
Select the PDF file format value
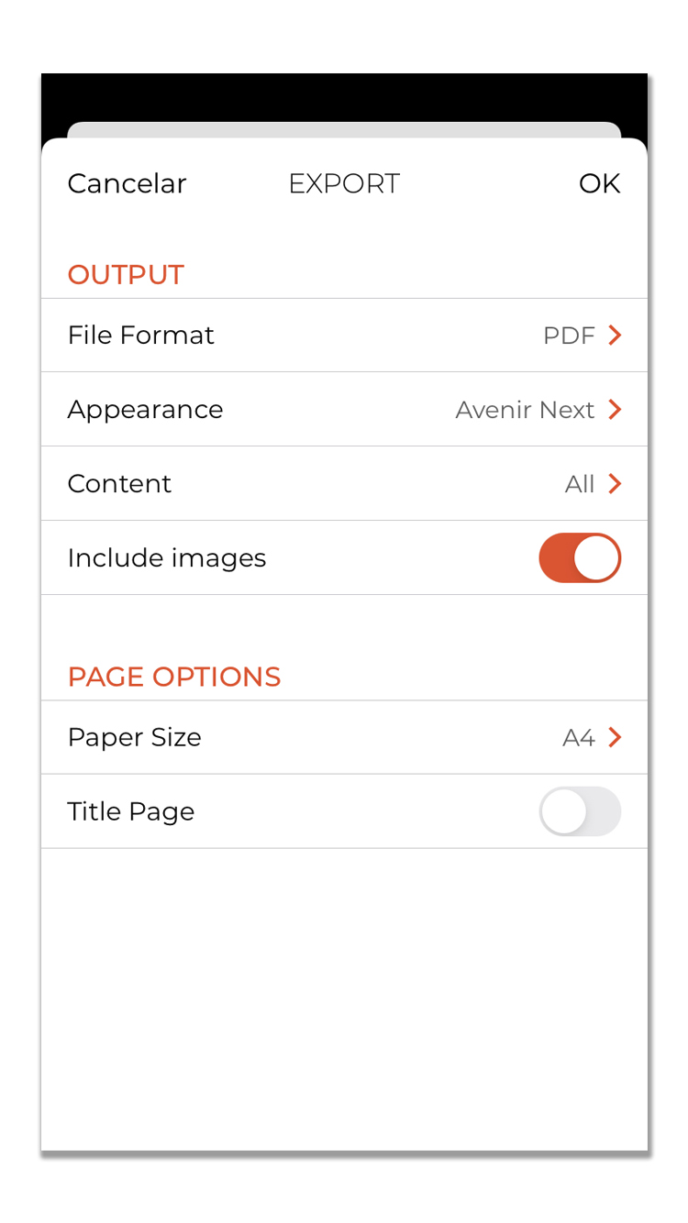click(x=569, y=336)
